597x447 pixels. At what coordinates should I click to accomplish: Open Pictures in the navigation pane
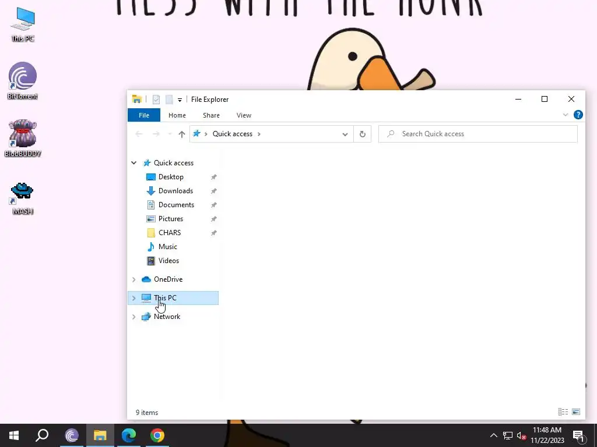pyautogui.click(x=171, y=219)
